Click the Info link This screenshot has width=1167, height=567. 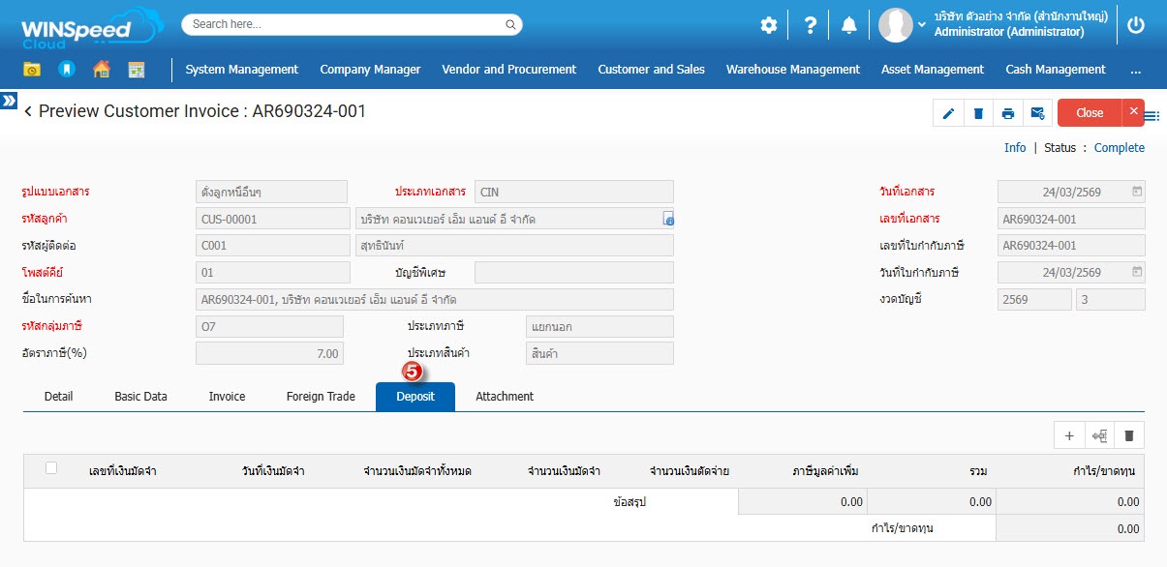1015,148
